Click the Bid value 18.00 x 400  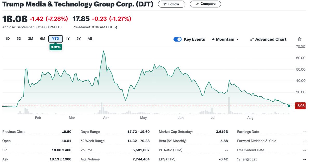[62, 150]
